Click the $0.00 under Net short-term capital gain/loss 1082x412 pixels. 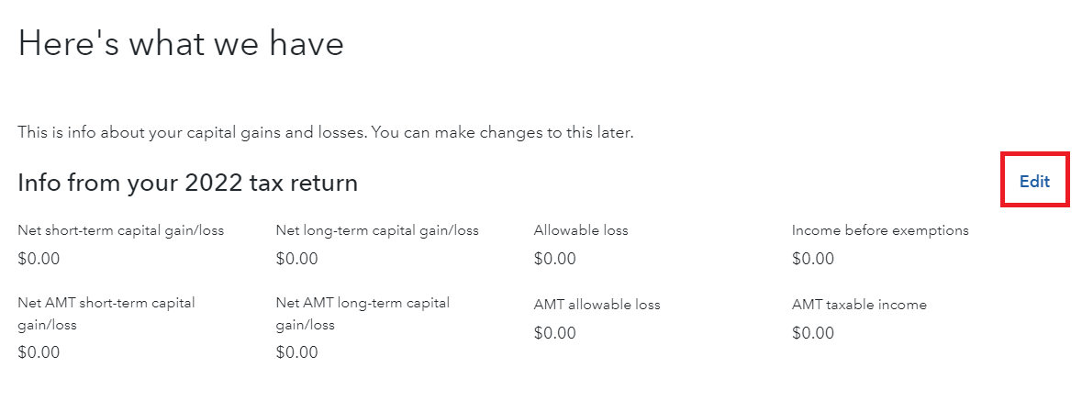click(39, 259)
